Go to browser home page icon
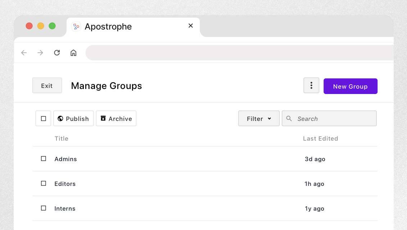This screenshot has width=407, height=230. click(73, 53)
